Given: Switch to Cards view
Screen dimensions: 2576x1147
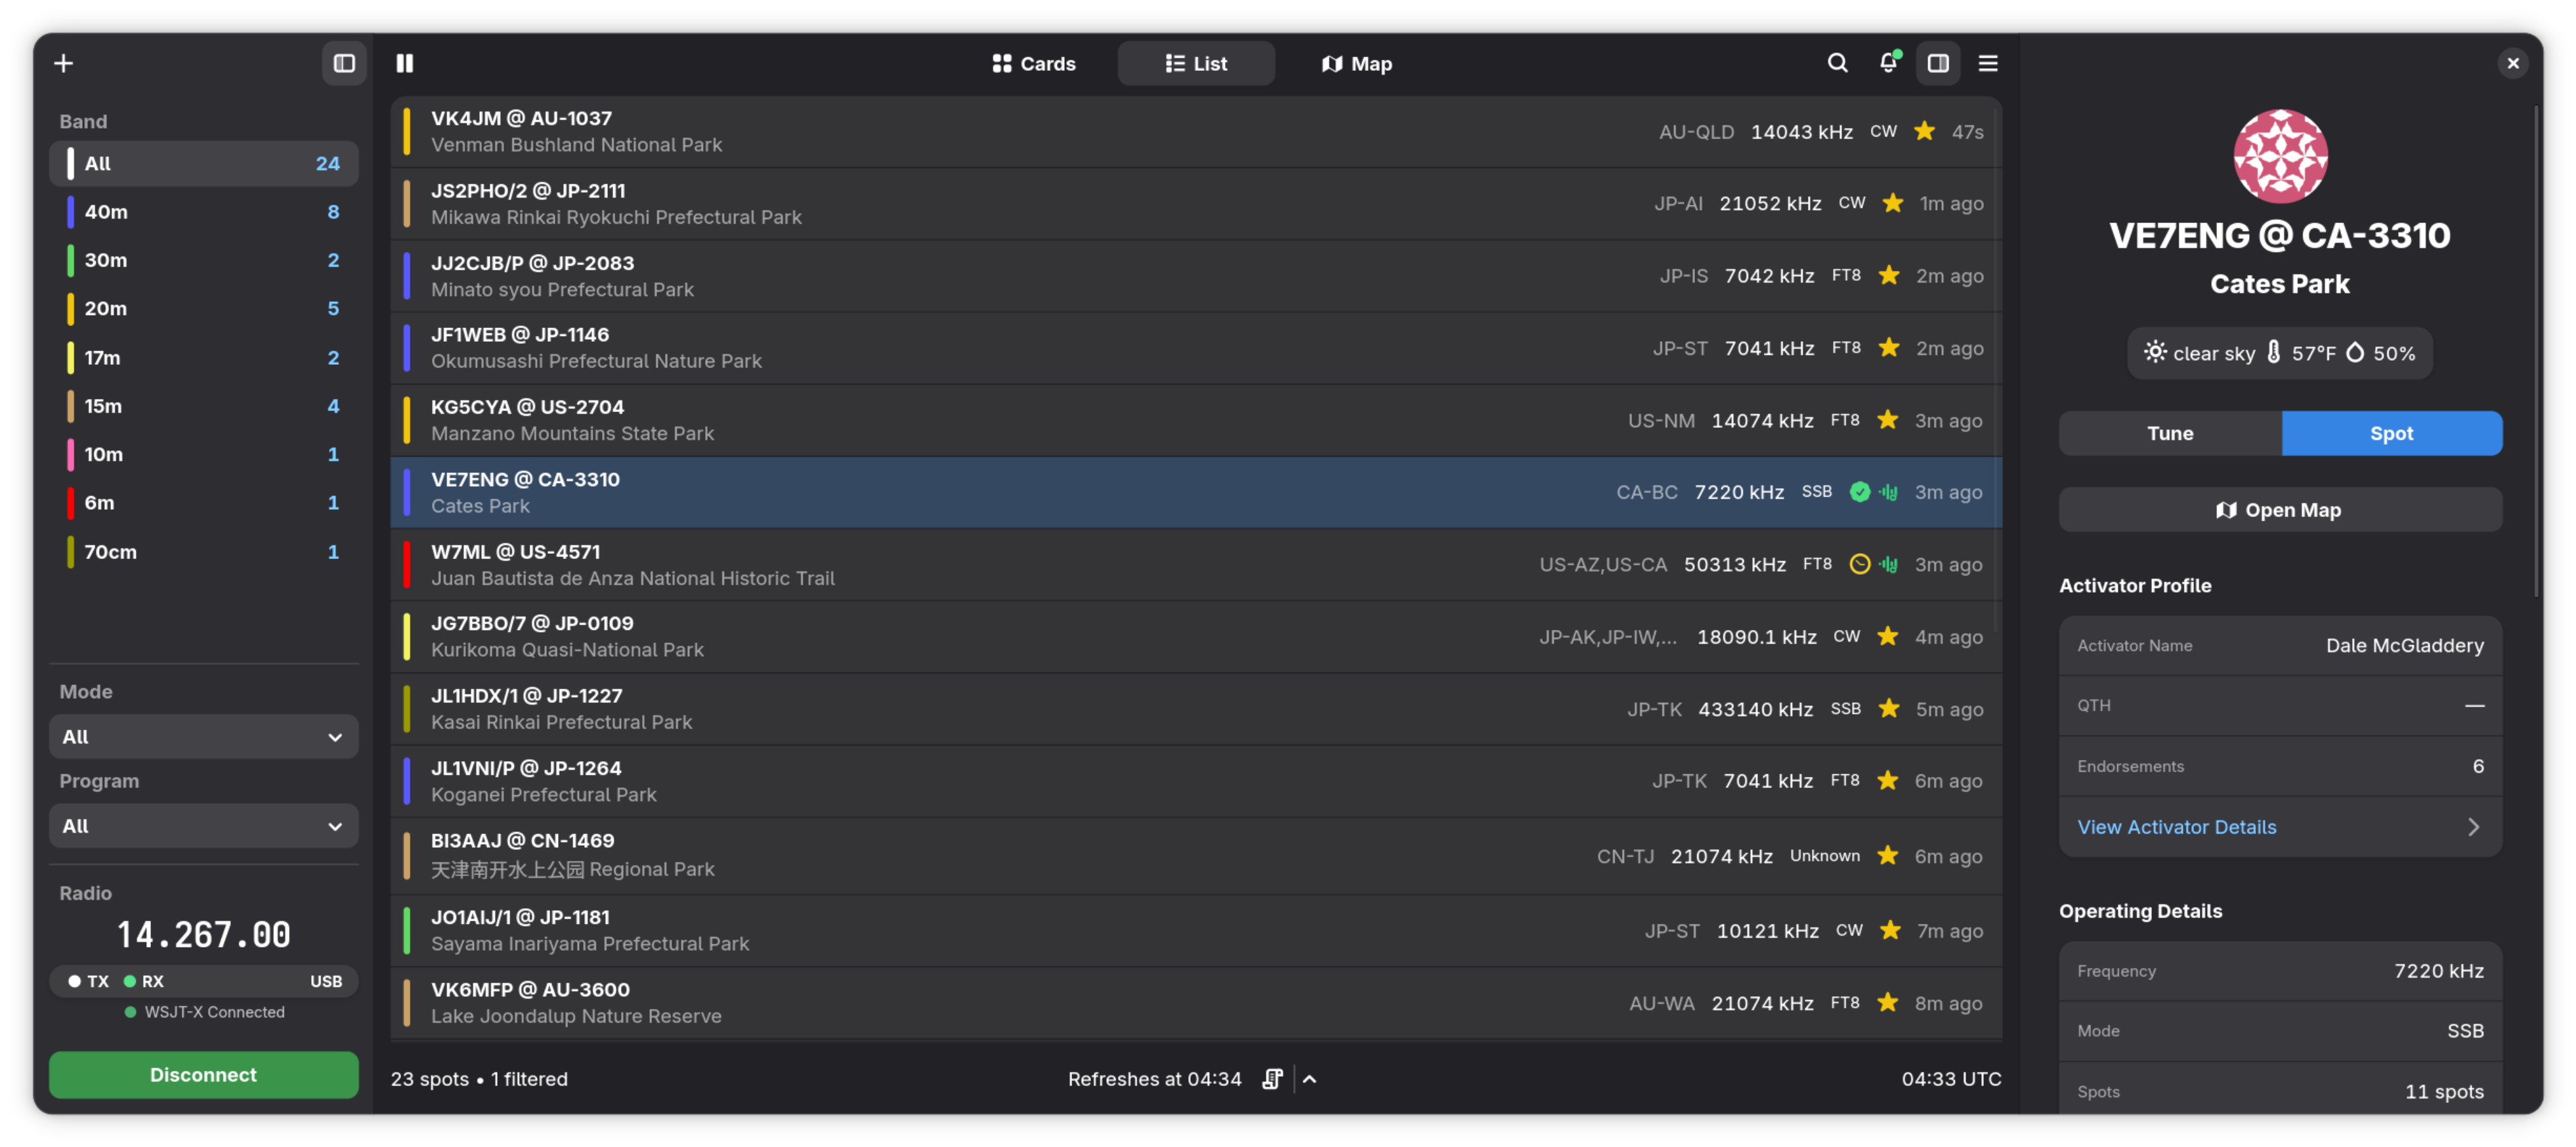Looking at the screenshot, I should click(x=1033, y=63).
